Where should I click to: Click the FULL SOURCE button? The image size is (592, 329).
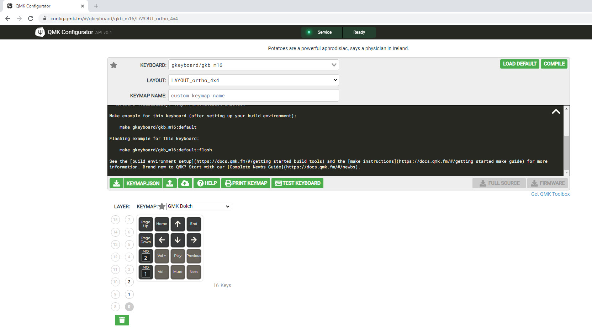(x=499, y=183)
